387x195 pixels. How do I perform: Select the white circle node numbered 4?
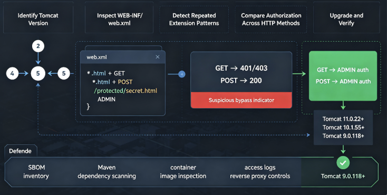[x=12, y=73]
